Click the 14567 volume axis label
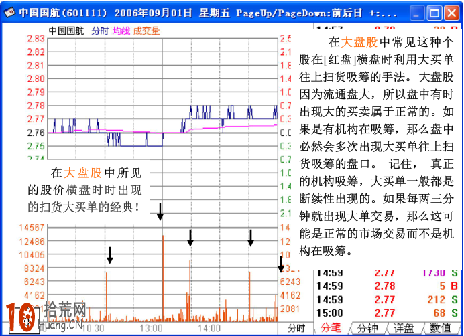Image resolution: width=464 pixels, height=336 pixels. (32, 228)
